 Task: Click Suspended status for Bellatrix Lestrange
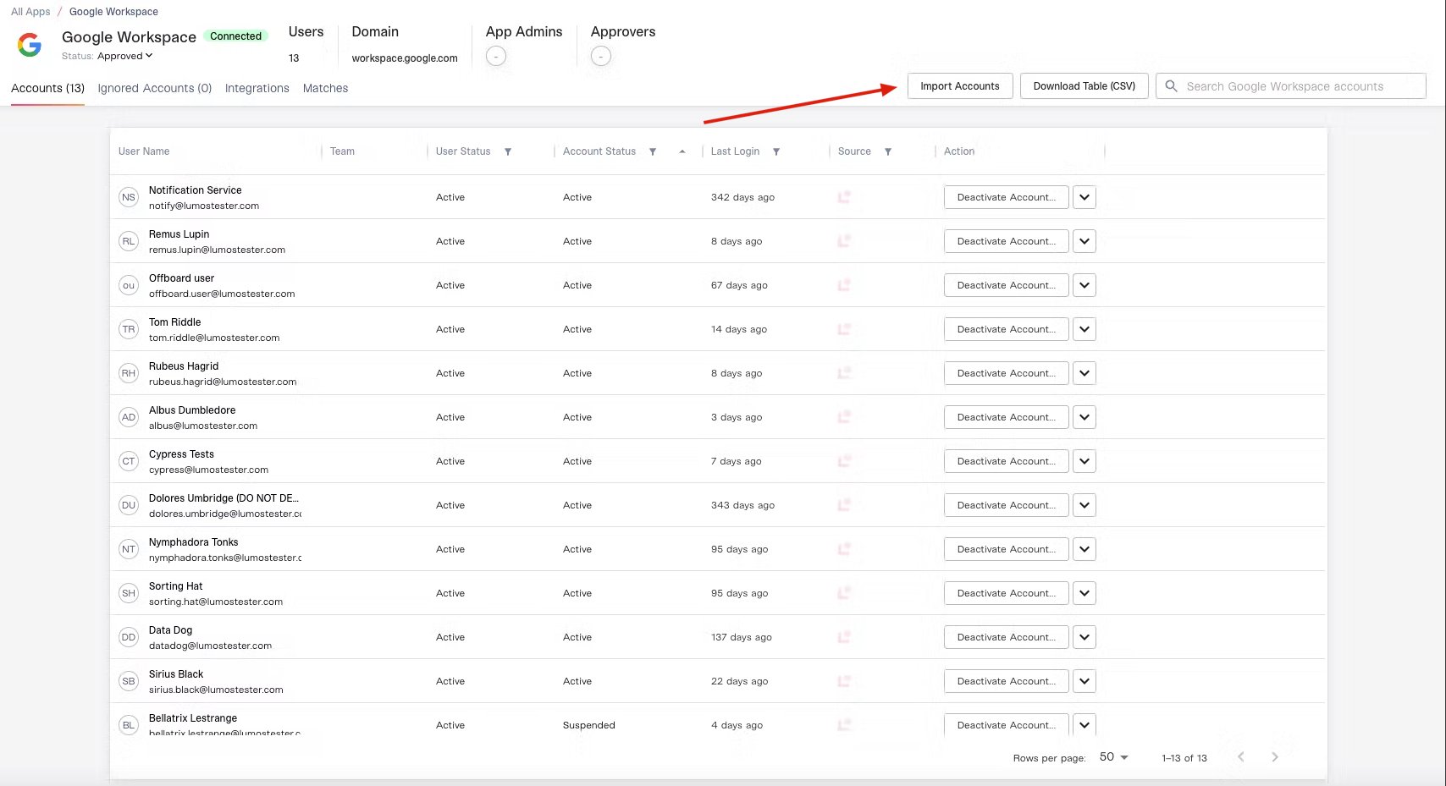coord(589,725)
